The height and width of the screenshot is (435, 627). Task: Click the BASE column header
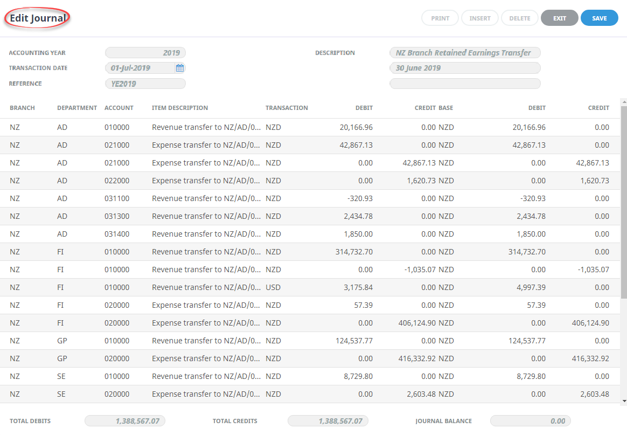[446, 108]
